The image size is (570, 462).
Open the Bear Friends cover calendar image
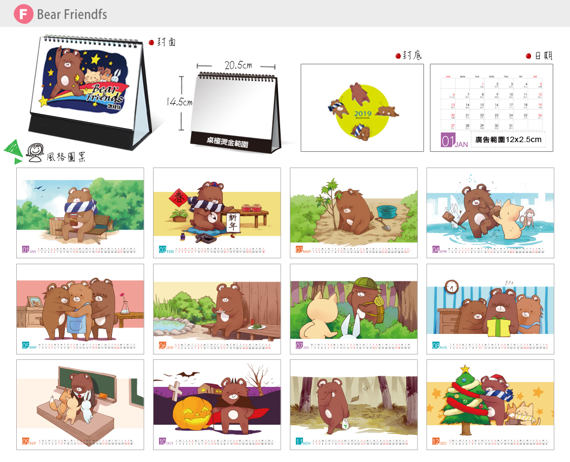point(89,92)
